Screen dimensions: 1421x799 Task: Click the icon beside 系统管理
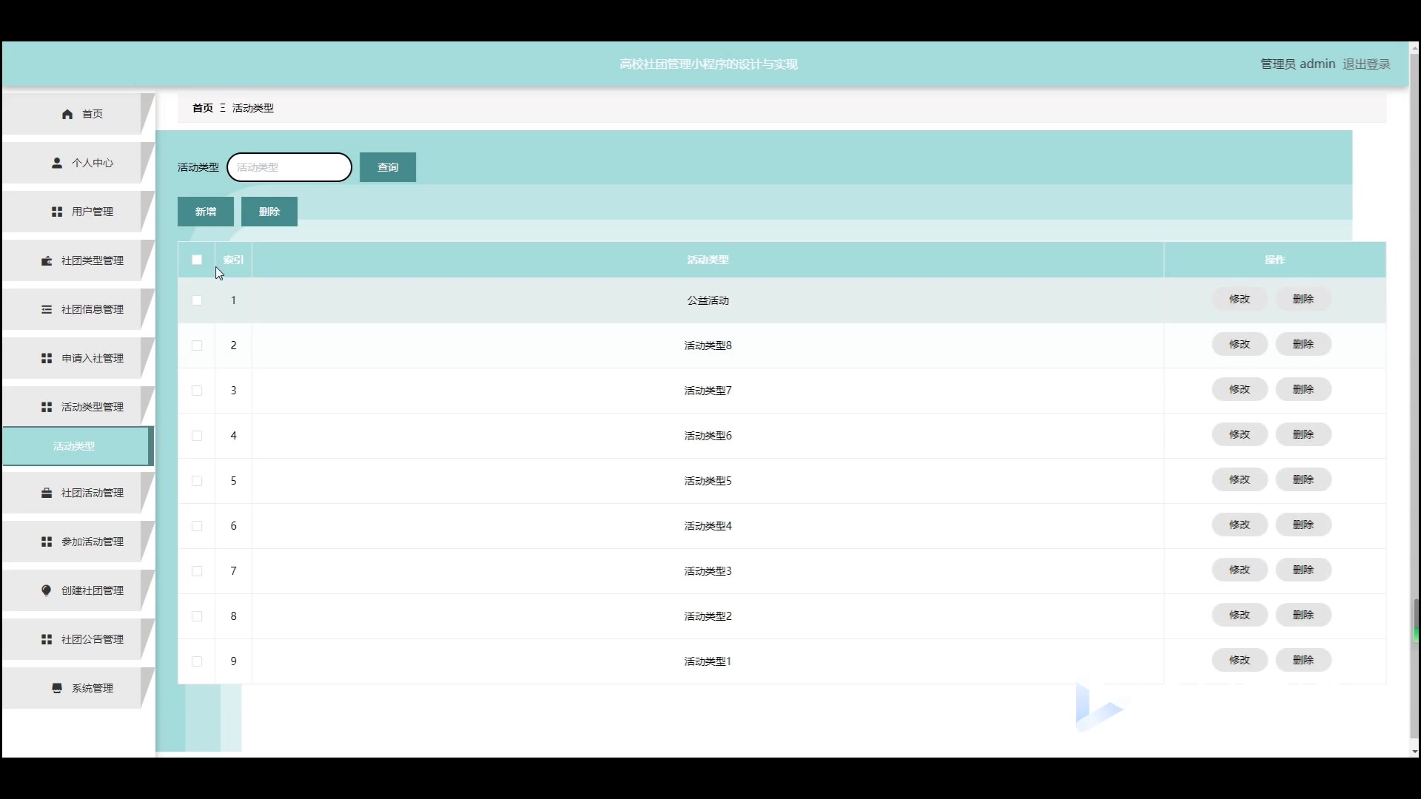[57, 688]
